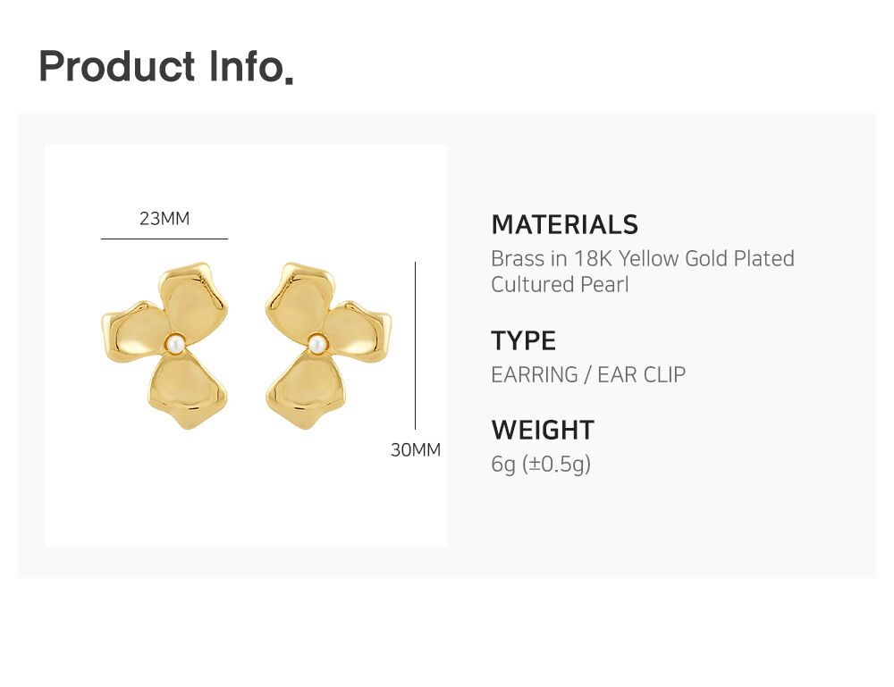
Task: Select the EARRING / EAR CLIP text
Action: [x=588, y=375]
